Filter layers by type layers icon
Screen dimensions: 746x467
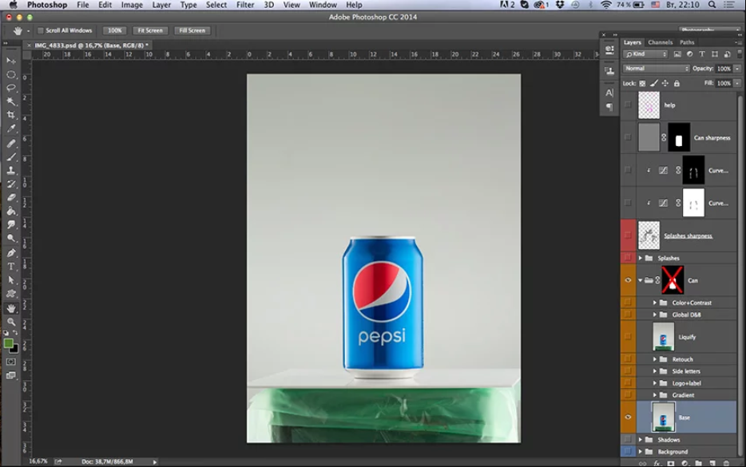click(702, 54)
